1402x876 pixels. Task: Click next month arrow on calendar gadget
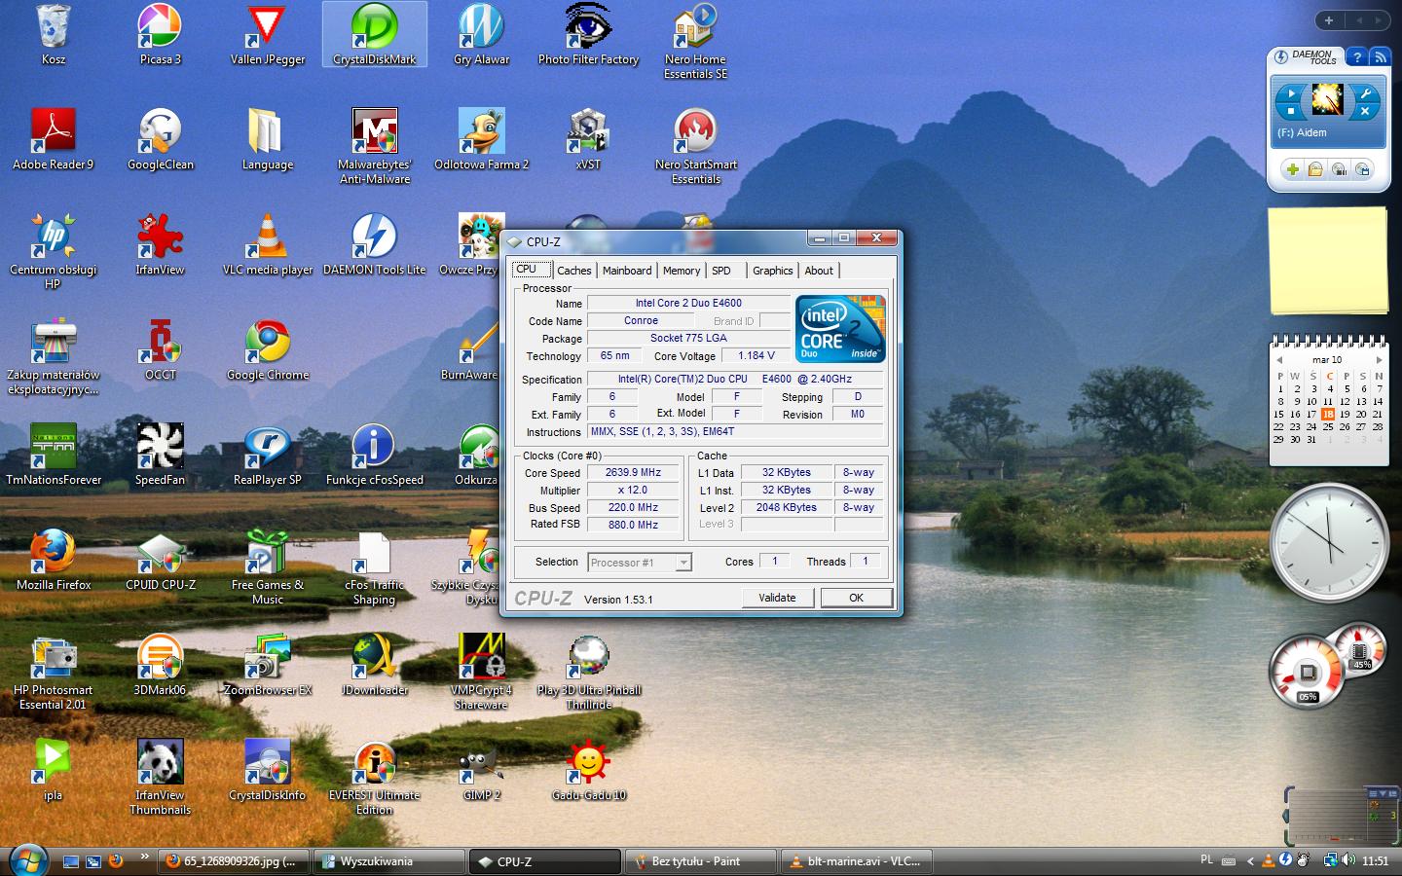pyautogui.click(x=1379, y=360)
